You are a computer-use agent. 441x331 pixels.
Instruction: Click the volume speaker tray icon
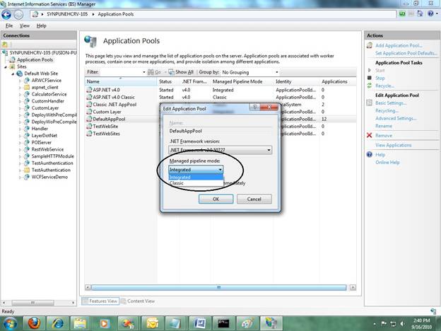click(402, 324)
